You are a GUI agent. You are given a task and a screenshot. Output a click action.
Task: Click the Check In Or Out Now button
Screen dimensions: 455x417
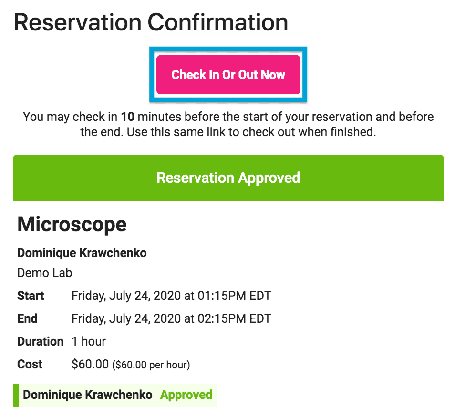click(x=228, y=75)
